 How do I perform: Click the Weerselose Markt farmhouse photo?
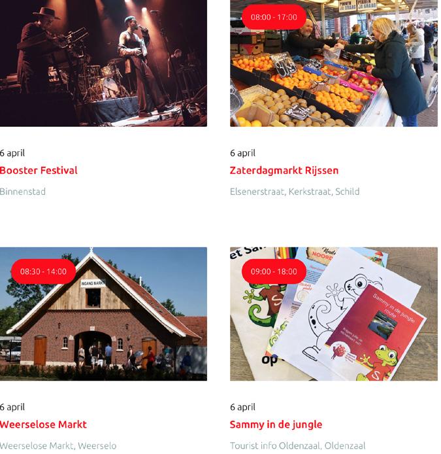[x=103, y=314]
